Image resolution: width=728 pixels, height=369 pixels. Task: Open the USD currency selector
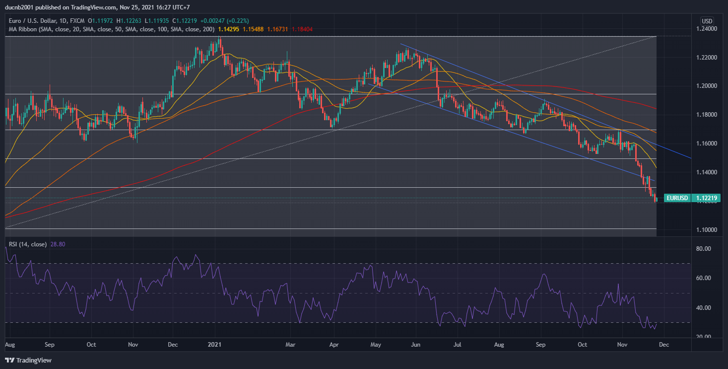pos(707,21)
